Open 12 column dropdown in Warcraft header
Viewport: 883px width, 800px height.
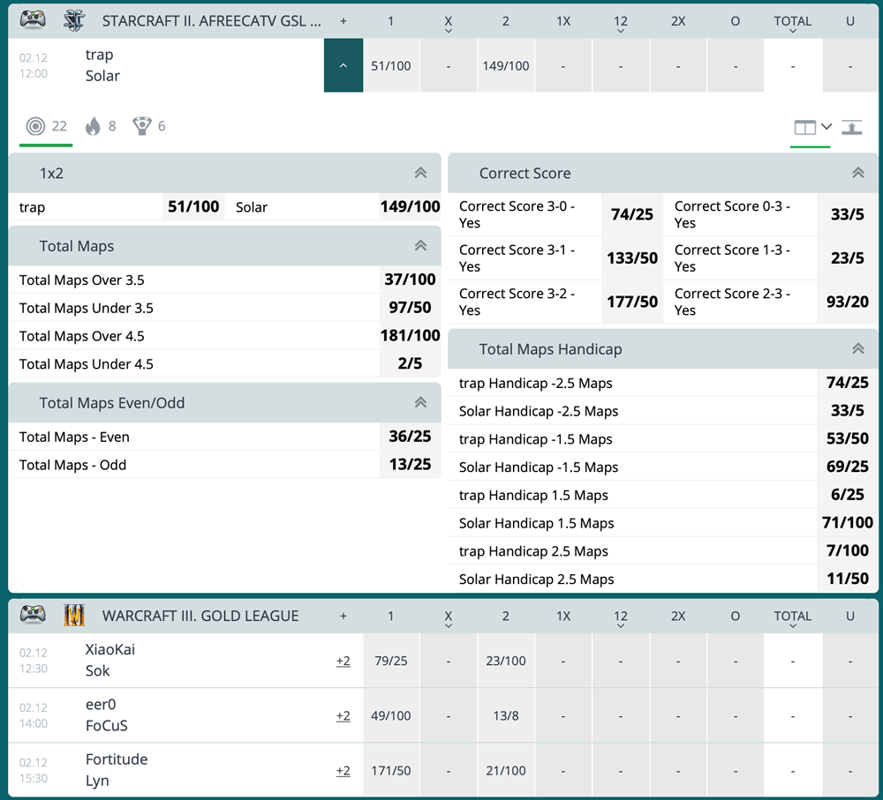621,618
